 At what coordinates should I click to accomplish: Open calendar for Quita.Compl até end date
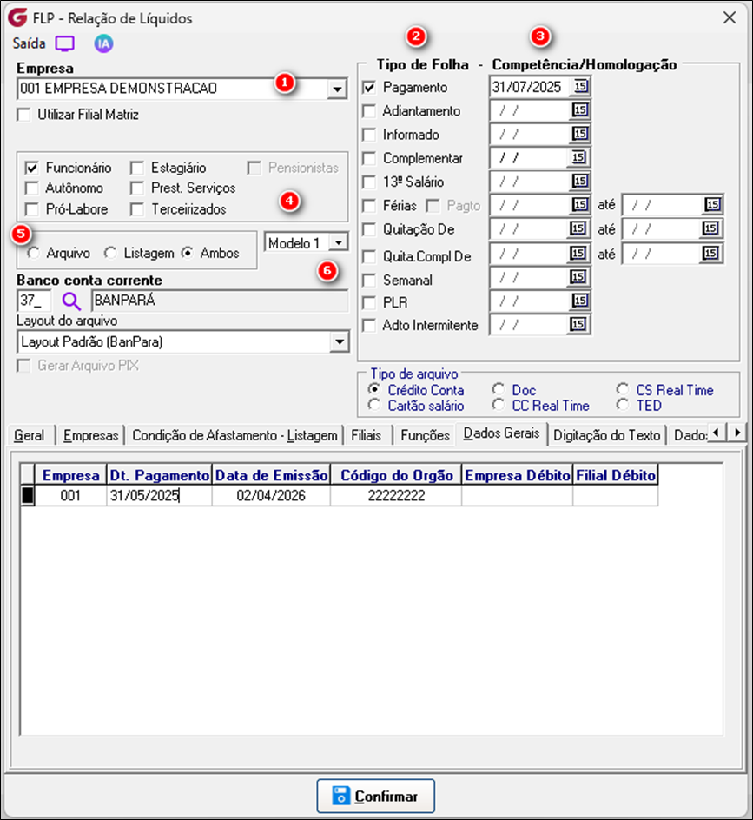click(x=710, y=254)
